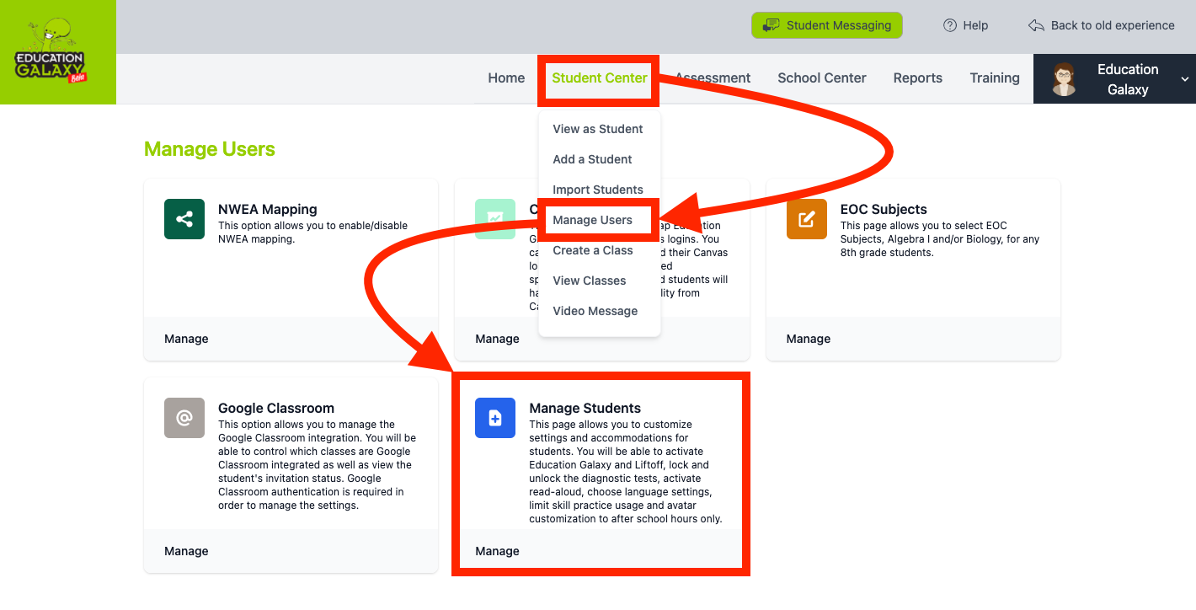Click the Google Classroom card title
Viewport: 1196px width, 610px height.
[x=276, y=408]
